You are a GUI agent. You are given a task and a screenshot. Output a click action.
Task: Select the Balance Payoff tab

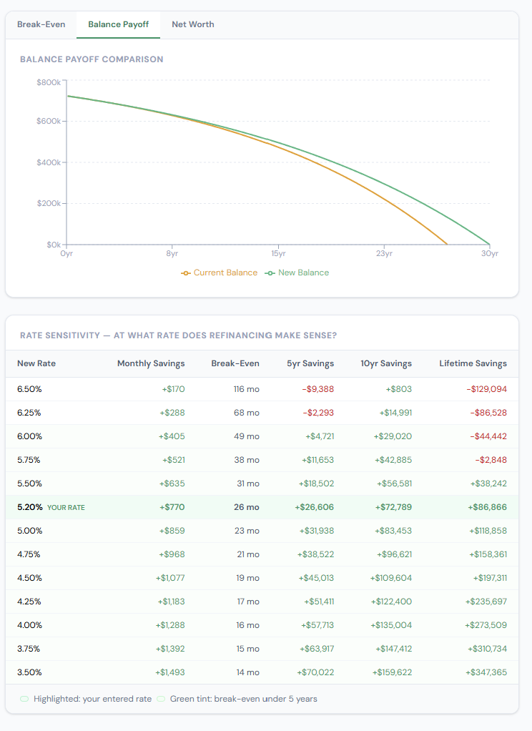118,24
